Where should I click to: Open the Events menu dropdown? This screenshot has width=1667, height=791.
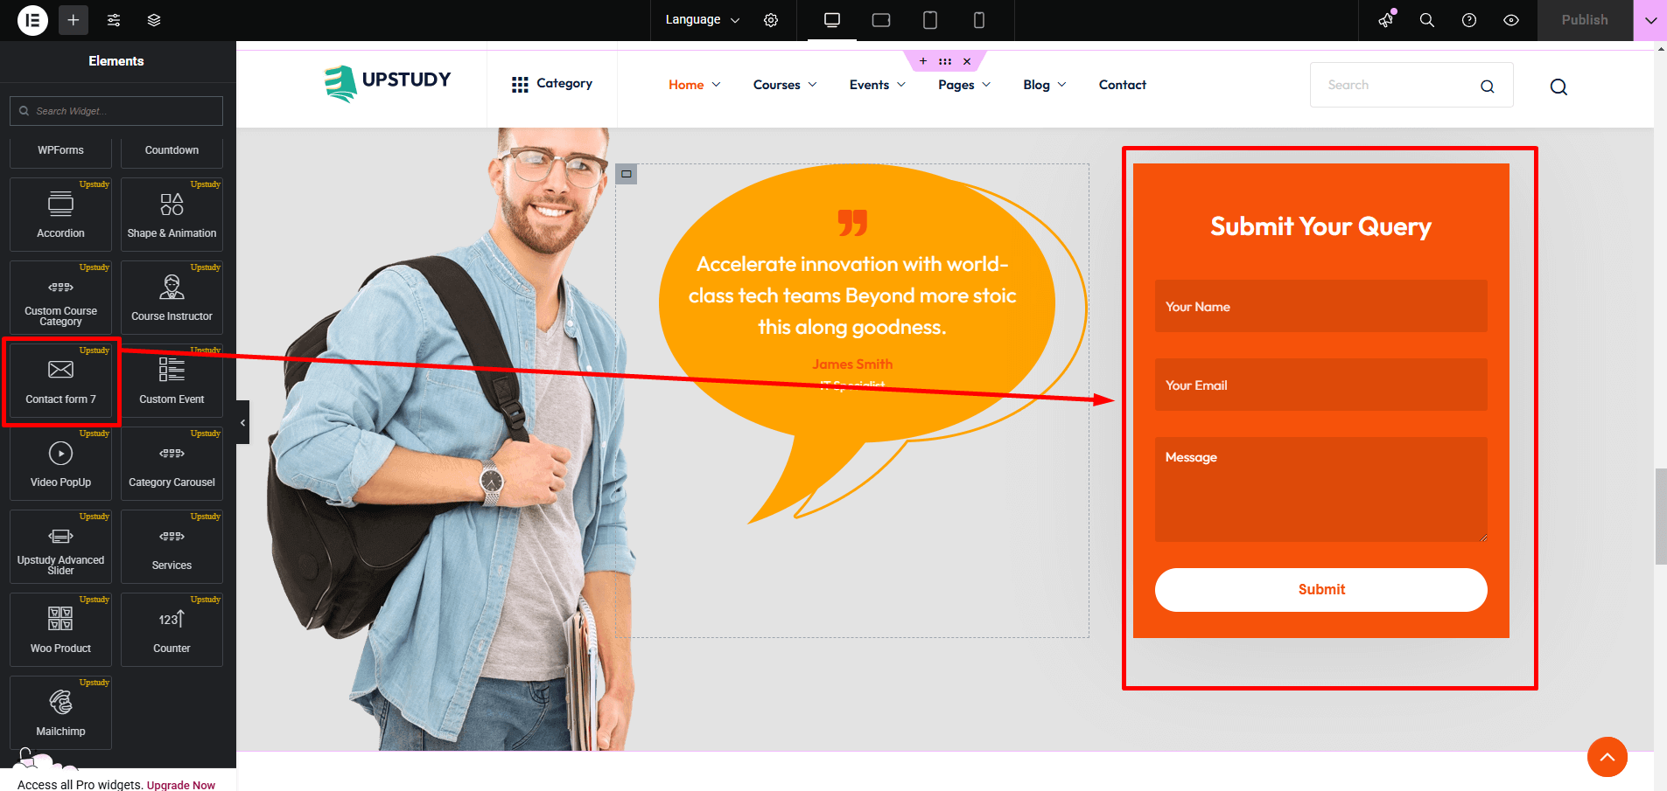click(x=878, y=85)
